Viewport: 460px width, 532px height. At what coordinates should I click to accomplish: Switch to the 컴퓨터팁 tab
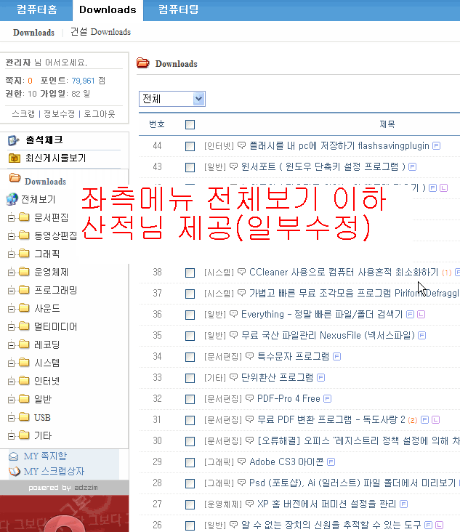coord(179,9)
